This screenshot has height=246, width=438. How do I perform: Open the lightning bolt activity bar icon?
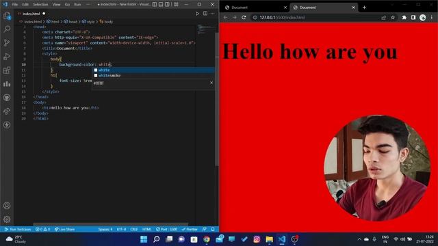(x=7, y=124)
